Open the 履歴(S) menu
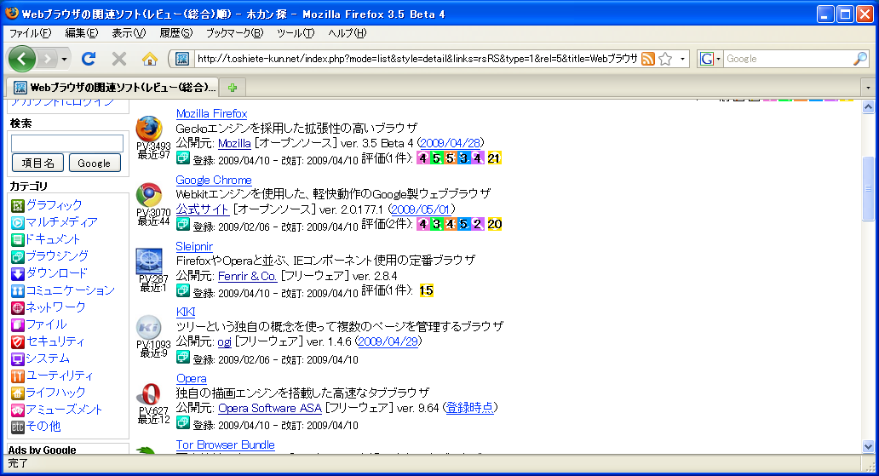 click(176, 33)
